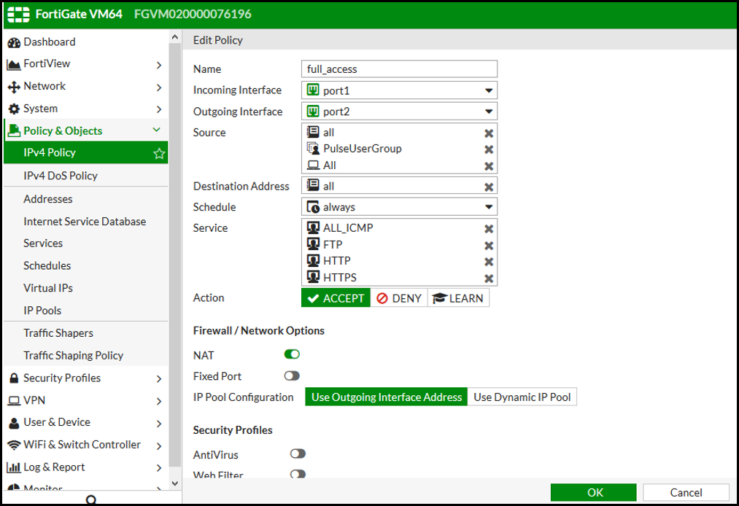Select the ACCEPT action
This screenshot has height=506, width=739.
click(336, 298)
